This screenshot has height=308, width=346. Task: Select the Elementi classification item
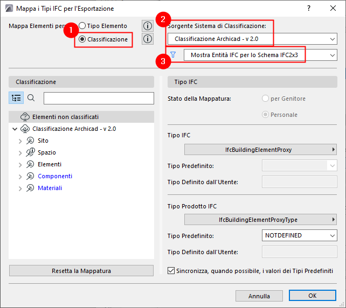50,164
